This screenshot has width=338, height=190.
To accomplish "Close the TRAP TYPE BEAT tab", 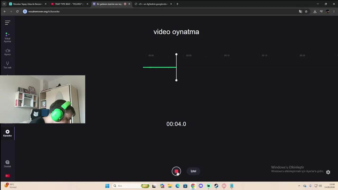I will click(x=87, y=4).
